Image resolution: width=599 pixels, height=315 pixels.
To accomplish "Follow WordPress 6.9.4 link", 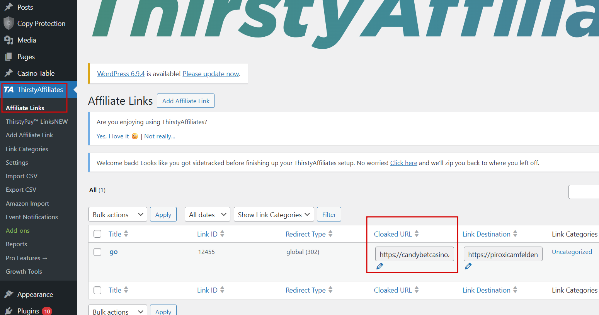I will coord(121,73).
